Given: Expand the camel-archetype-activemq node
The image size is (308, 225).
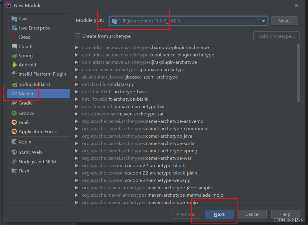Looking at the screenshot, I should (x=77, y=121).
